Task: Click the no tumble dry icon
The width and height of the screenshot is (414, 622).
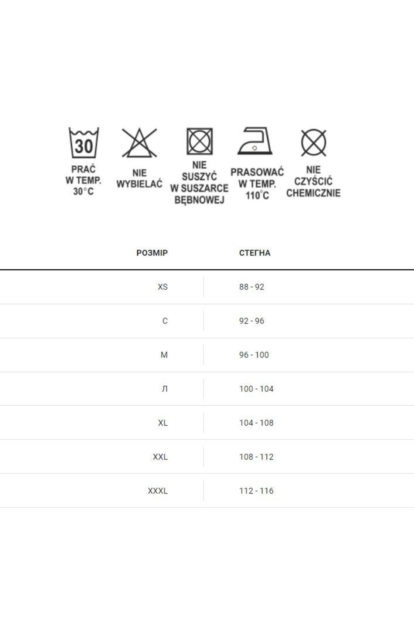Action: point(200,141)
